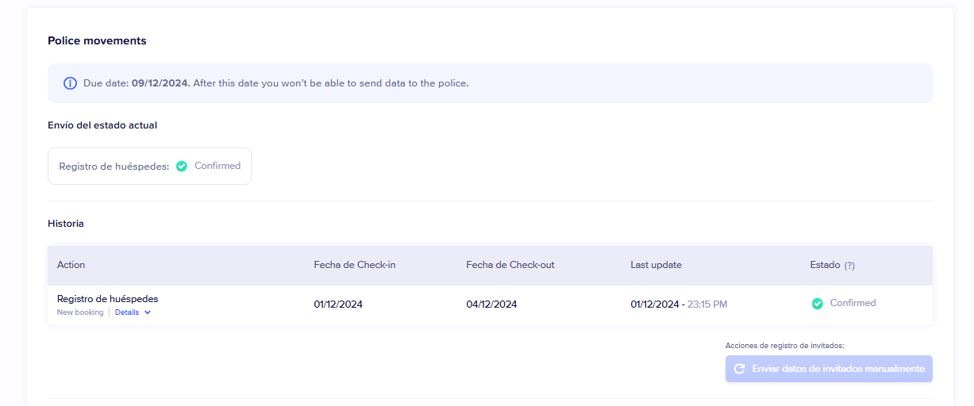
Task: Select the Last update column header
Action: [x=656, y=265]
